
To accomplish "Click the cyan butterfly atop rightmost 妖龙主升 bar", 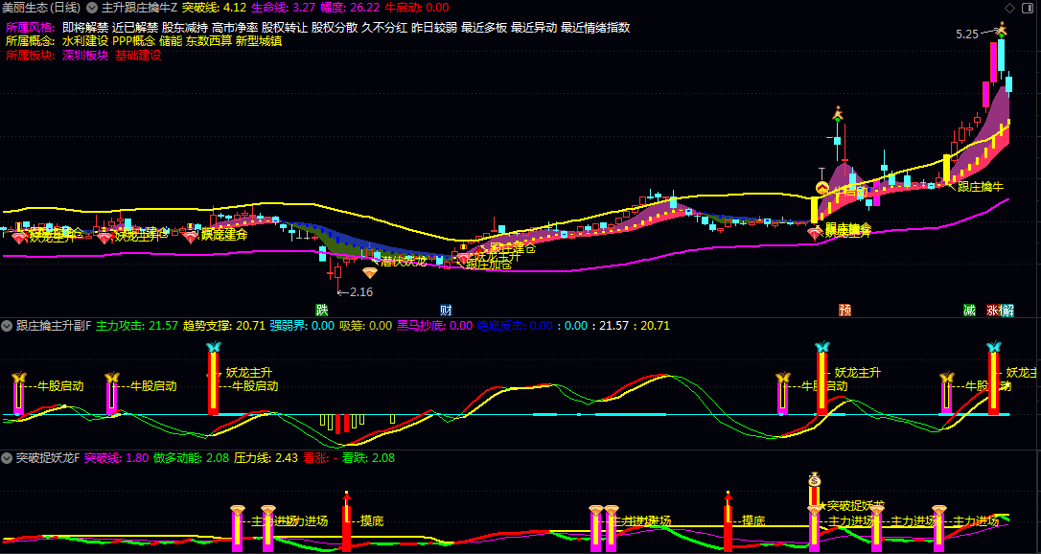I will point(994,346).
